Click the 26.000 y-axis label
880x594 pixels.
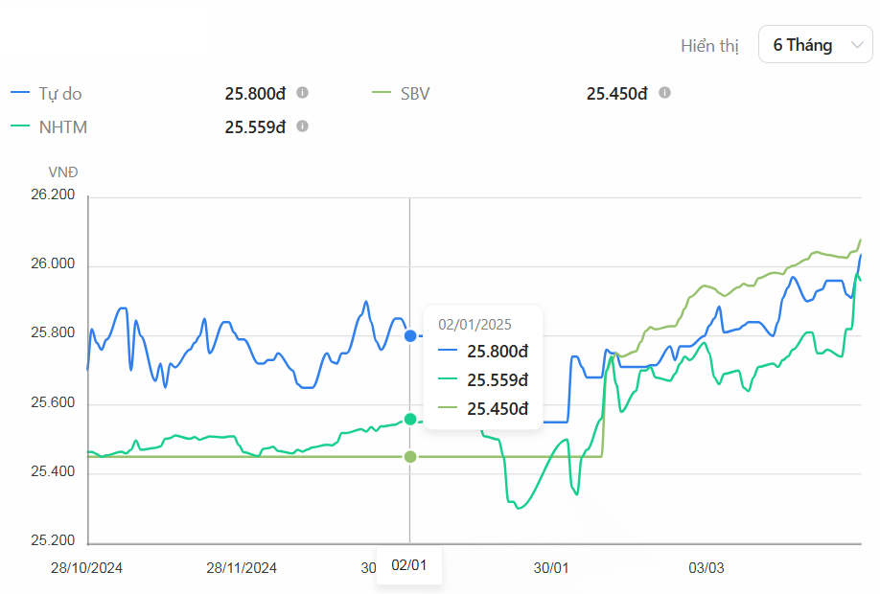pyautogui.click(x=53, y=265)
